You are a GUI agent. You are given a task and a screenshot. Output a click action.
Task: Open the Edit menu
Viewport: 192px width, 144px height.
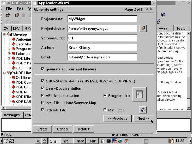[x=20, y=9]
